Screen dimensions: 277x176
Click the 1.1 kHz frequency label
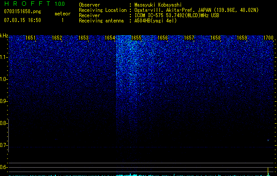pos(4,57)
